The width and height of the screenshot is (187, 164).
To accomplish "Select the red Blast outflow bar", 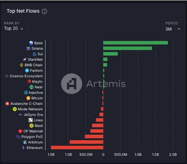I will pyautogui.click(x=98, y=125).
